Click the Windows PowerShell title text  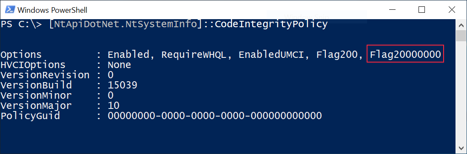pyautogui.click(x=52, y=10)
